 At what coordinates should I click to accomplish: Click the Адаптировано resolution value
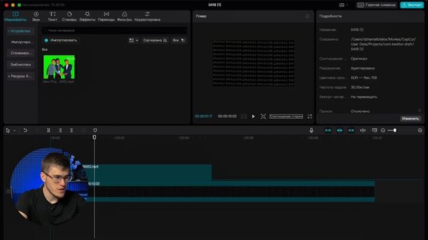(x=362, y=68)
